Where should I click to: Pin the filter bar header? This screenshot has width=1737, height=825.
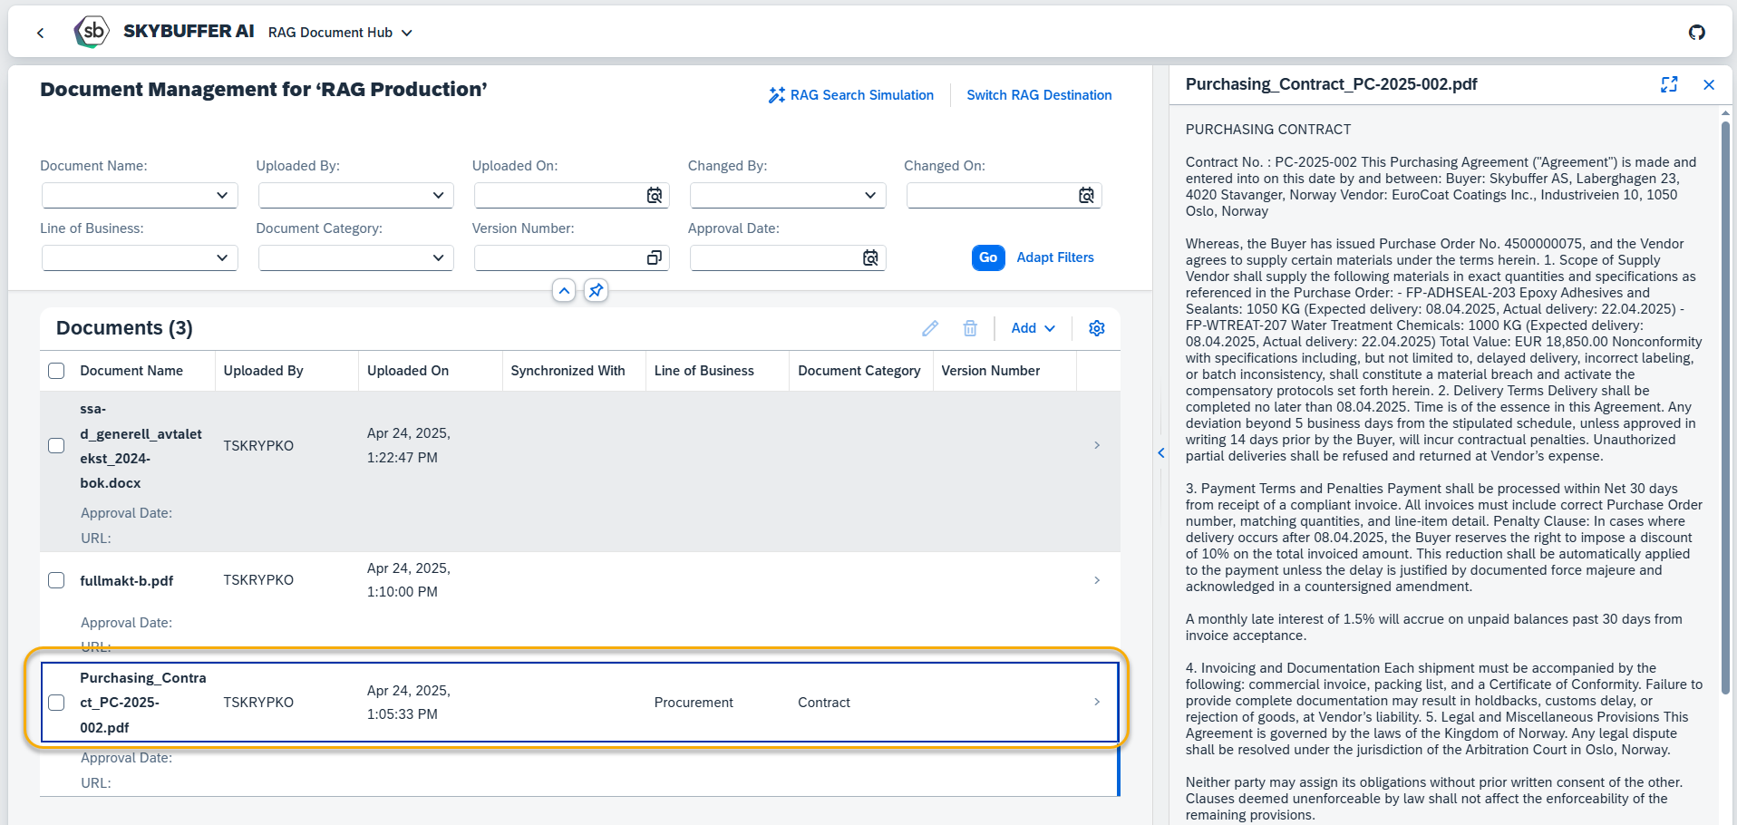(596, 291)
